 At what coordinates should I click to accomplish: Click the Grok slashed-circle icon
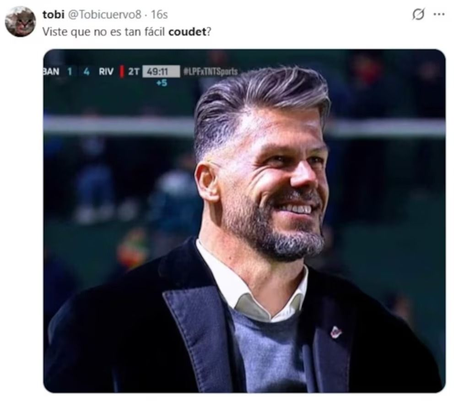(x=418, y=14)
